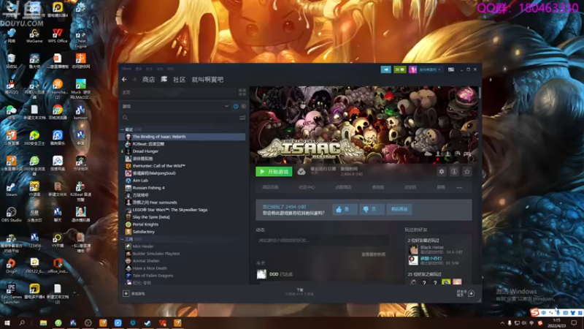Open the 商店 store tab
Image resolution: width=584 pixels, height=329 pixels.
point(148,80)
